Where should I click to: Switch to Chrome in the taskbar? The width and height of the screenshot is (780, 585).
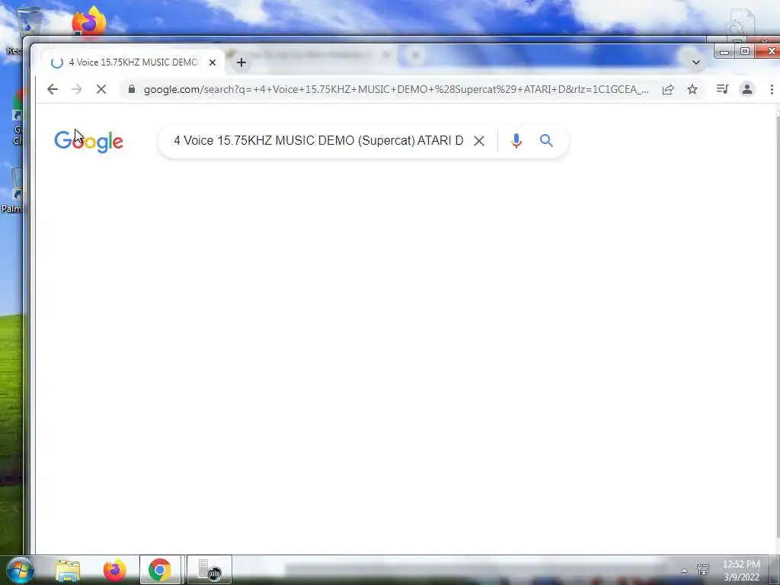click(160, 570)
